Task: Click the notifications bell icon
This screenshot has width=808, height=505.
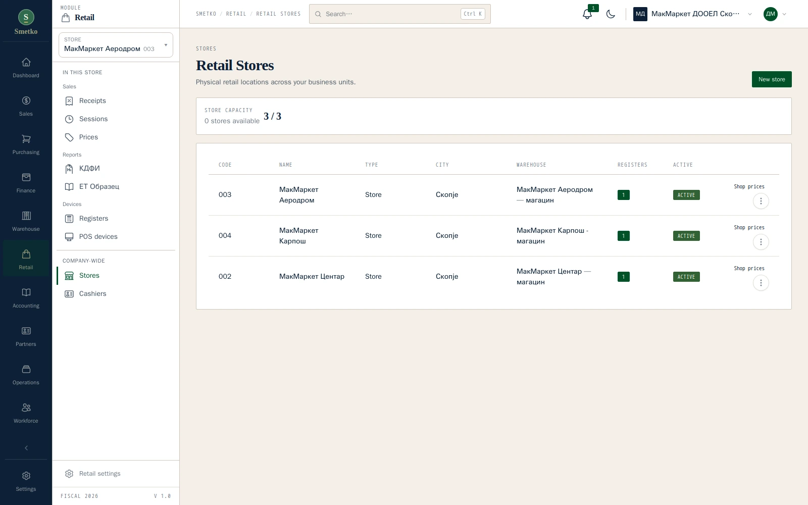Action: pyautogui.click(x=587, y=14)
